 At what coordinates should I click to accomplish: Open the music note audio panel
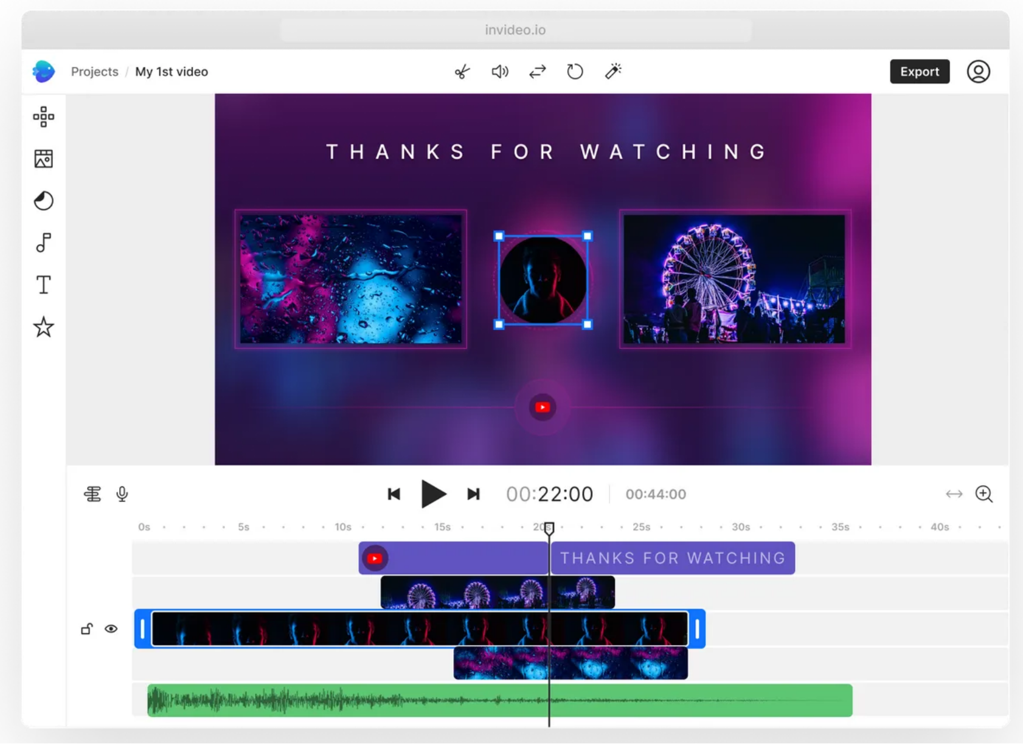tap(44, 243)
